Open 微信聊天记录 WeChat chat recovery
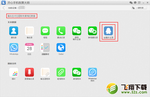 point(77,31)
